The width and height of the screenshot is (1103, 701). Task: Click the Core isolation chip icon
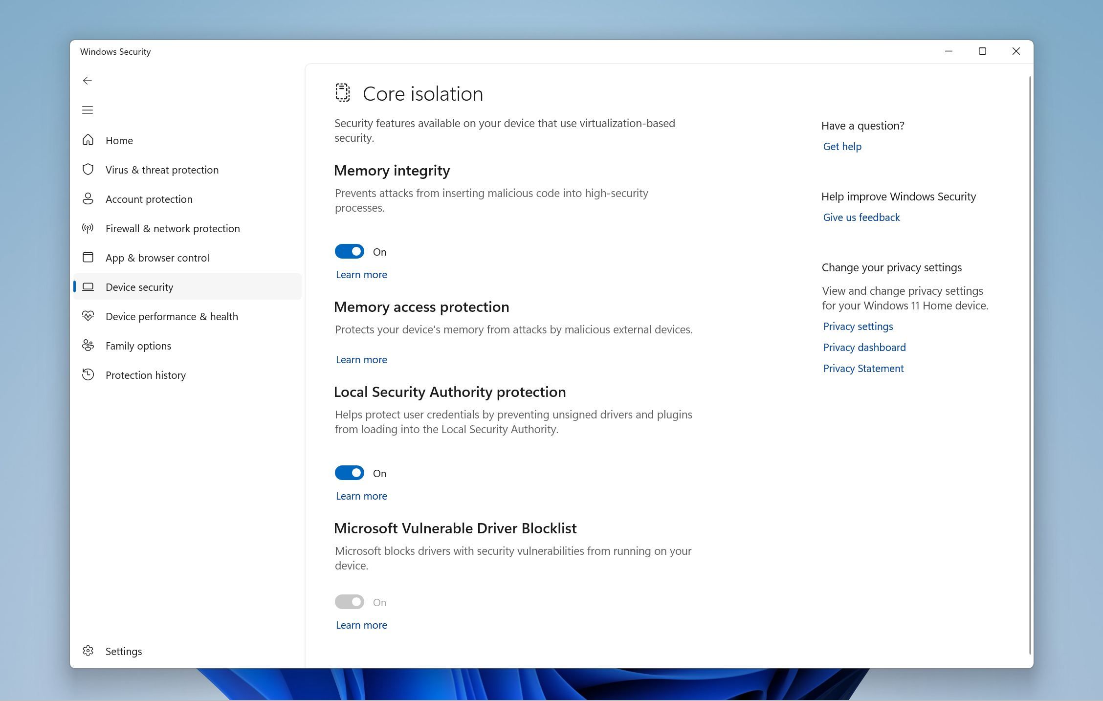click(x=343, y=92)
